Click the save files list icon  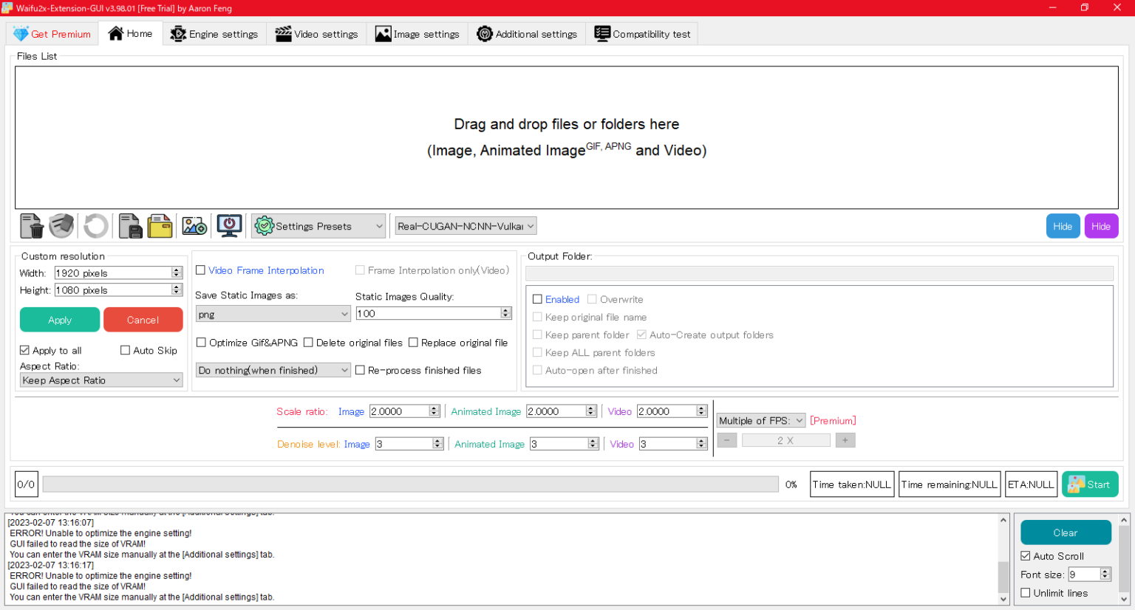click(x=130, y=226)
